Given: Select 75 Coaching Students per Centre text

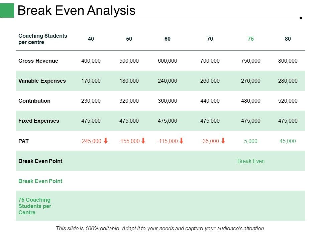Looking at the screenshot, I should (34, 206).
